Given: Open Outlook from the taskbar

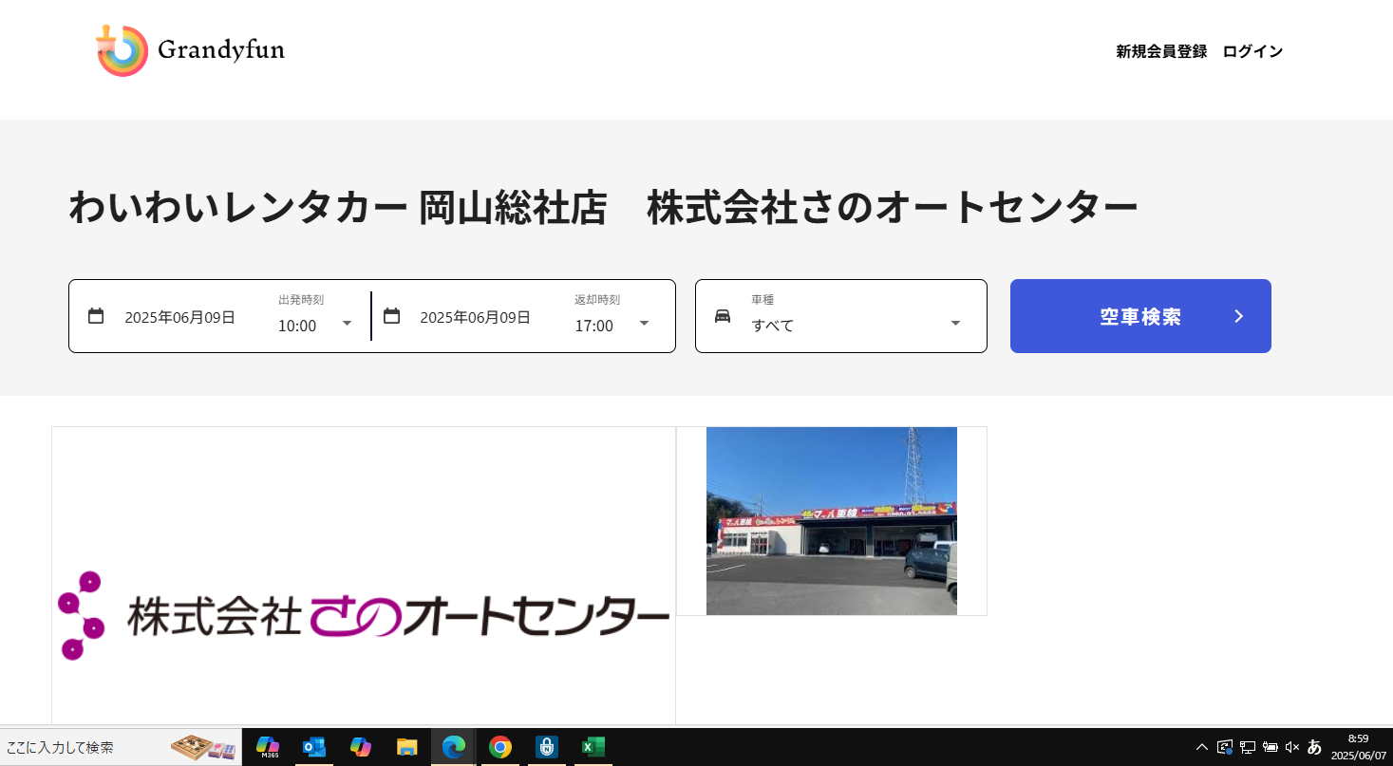Looking at the screenshot, I should (313, 747).
